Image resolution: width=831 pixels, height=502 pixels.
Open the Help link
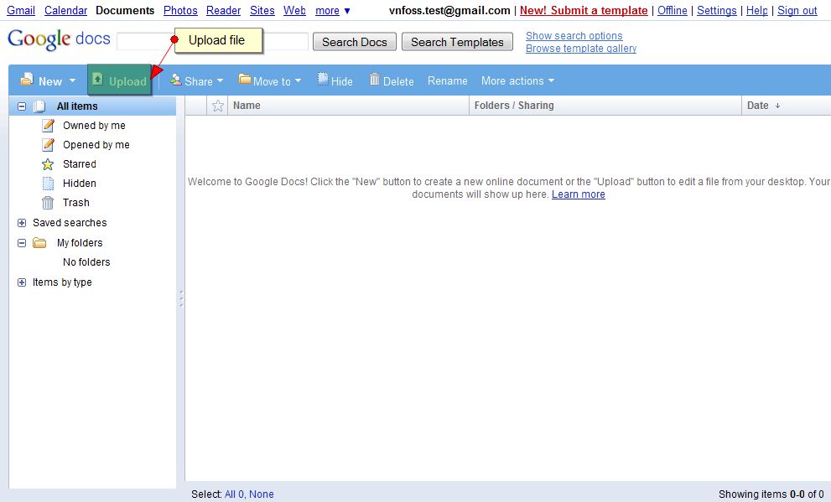757,11
